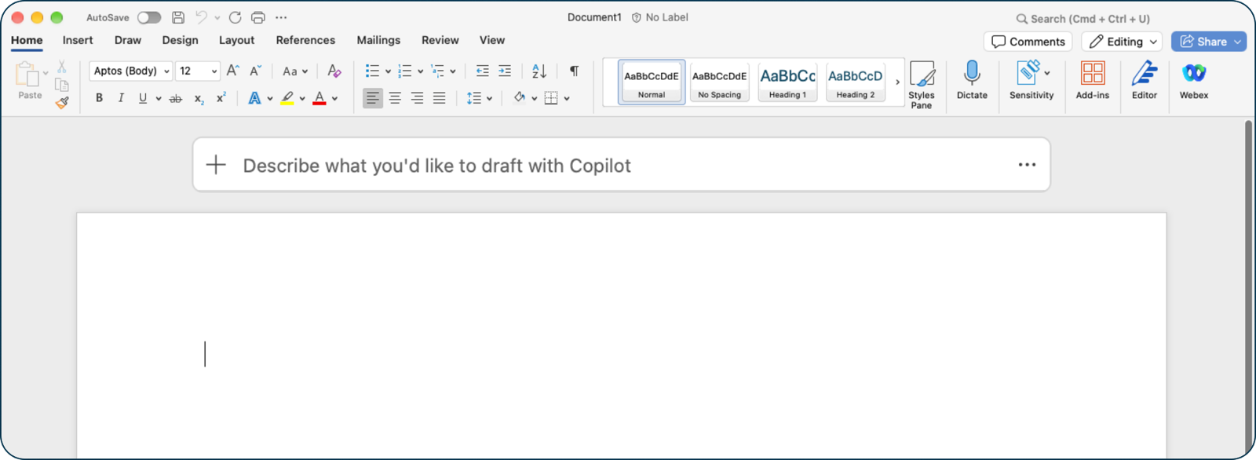1256x460 pixels.
Task: Apply the Heading 1 style
Action: pos(787,82)
